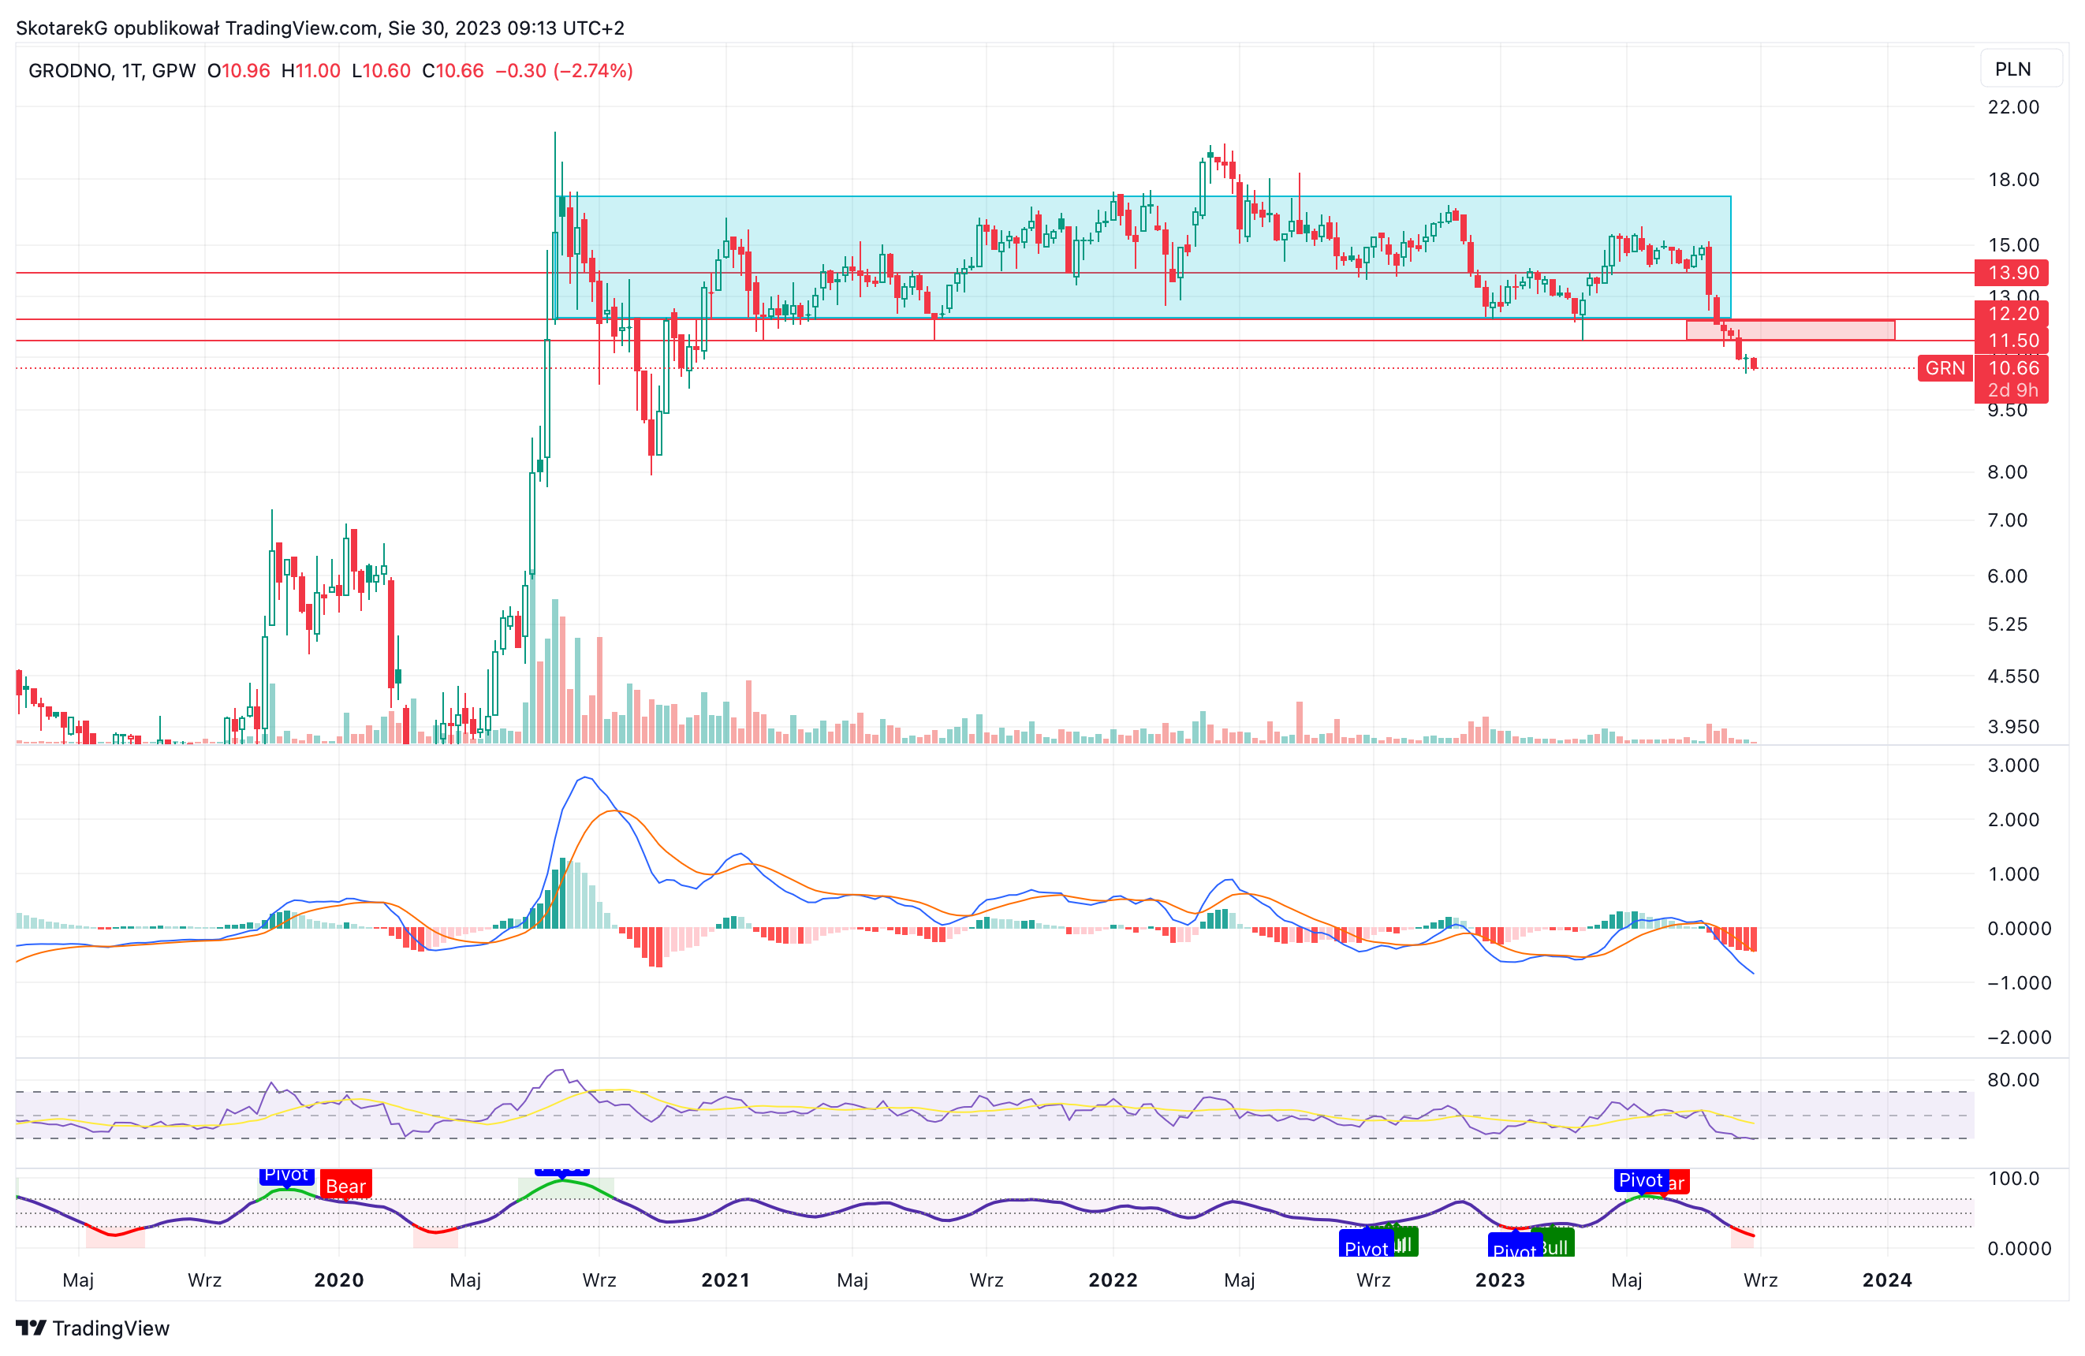Click the blue Pivot label near Maj 2023
Image resolution: width=2085 pixels, height=1356 pixels.
click(x=1641, y=1180)
